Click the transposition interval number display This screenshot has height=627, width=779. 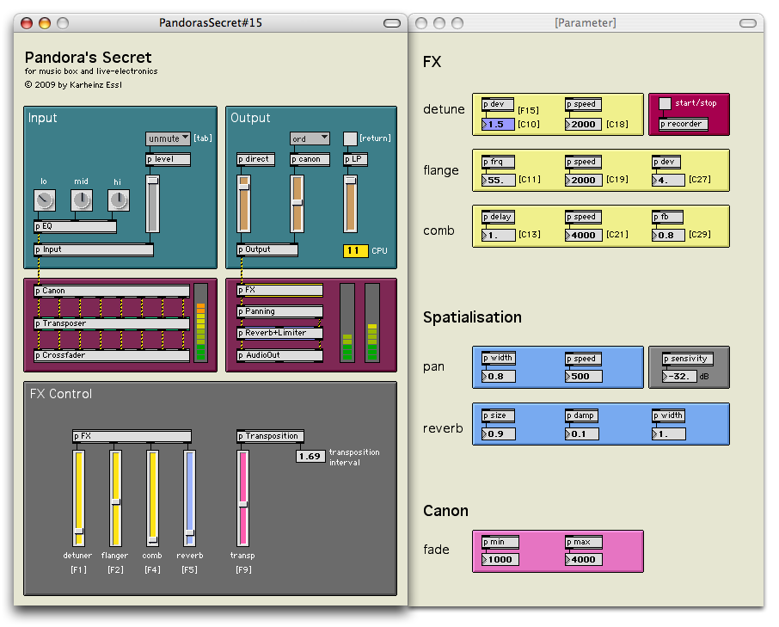tap(310, 457)
